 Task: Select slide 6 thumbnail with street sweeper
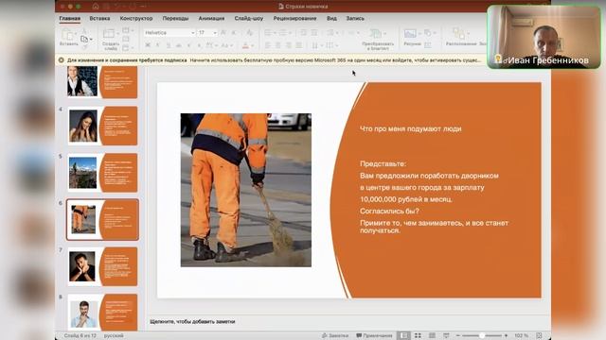[x=103, y=220]
